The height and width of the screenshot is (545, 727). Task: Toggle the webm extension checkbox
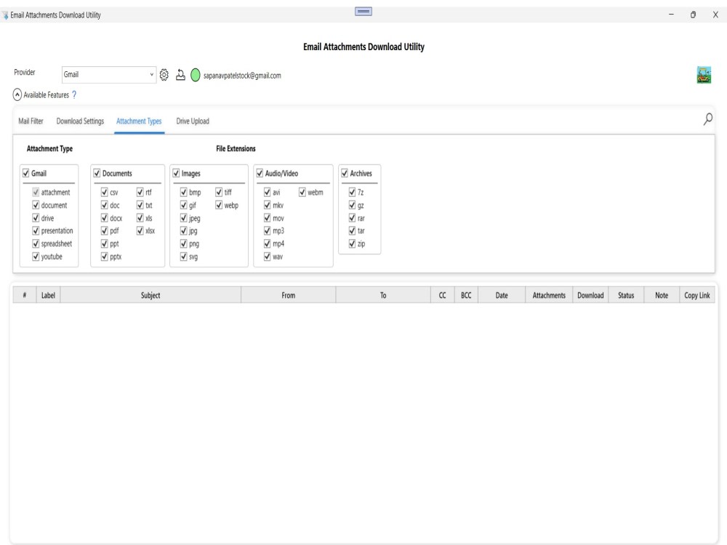click(x=302, y=192)
